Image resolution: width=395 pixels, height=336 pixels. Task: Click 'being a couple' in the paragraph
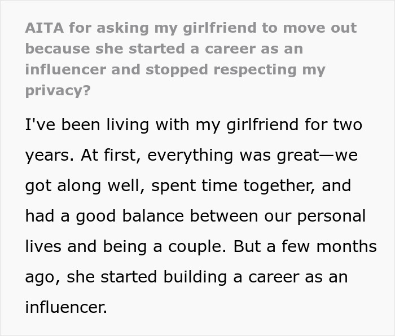click(x=207, y=246)
